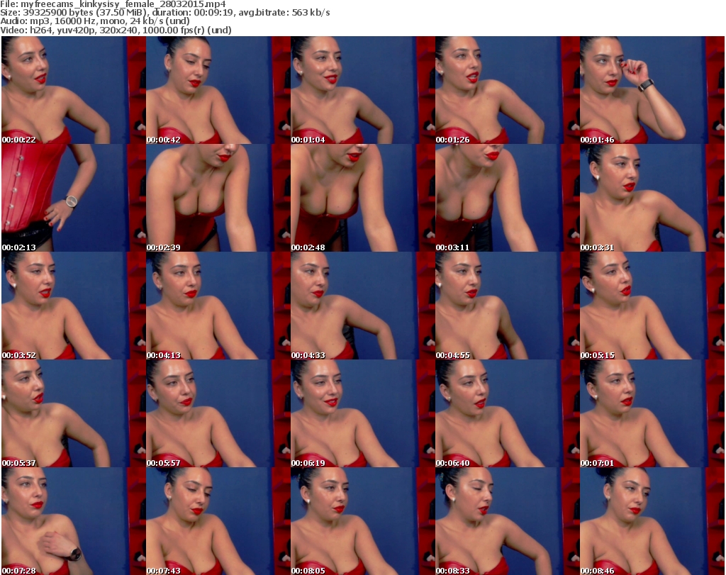The width and height of the screenshot is (726, 575).
Task: Click the frame at 00:02:13
Action: pyautogui.click(x=74, y=198)
